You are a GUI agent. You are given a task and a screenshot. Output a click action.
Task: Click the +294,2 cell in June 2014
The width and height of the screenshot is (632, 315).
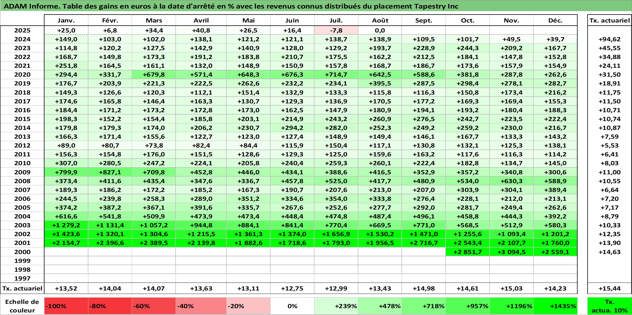point(292,128)
